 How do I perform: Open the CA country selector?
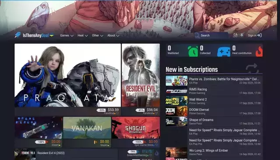[235, 35]
